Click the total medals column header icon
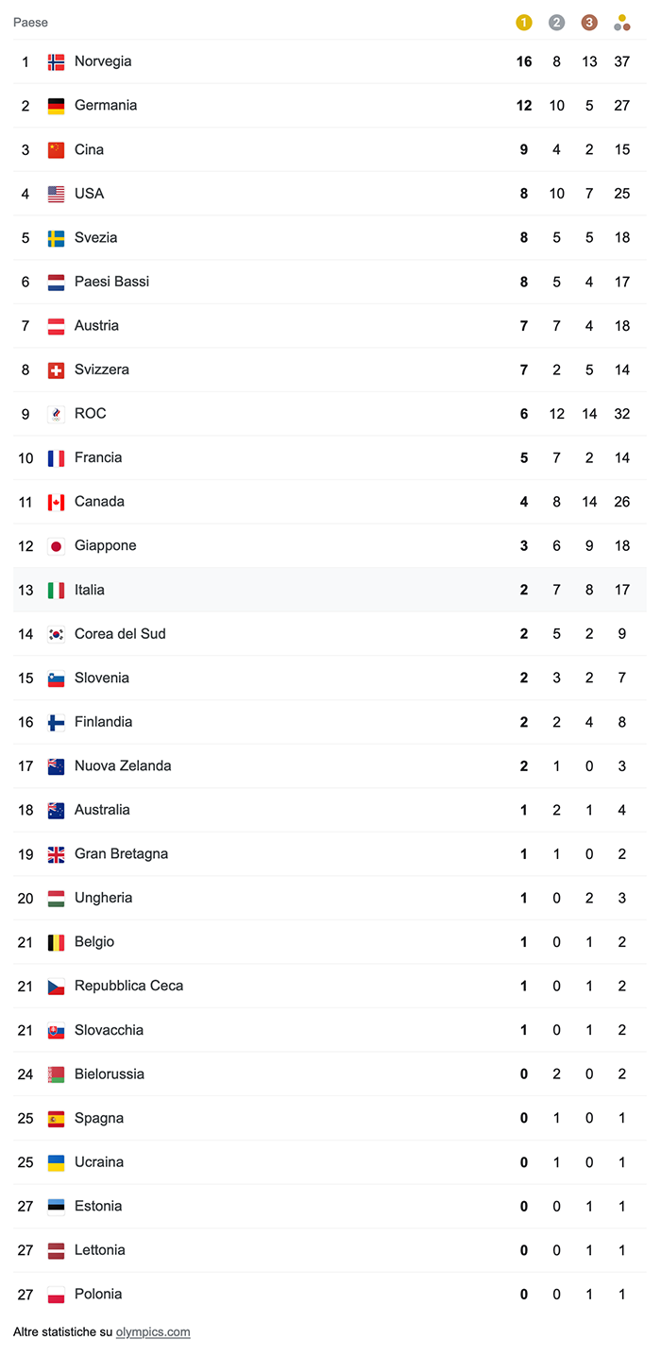661x1357 pixels. (621, 23)
